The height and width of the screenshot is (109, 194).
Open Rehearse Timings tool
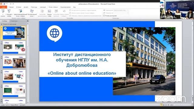(x=56, y=13)
